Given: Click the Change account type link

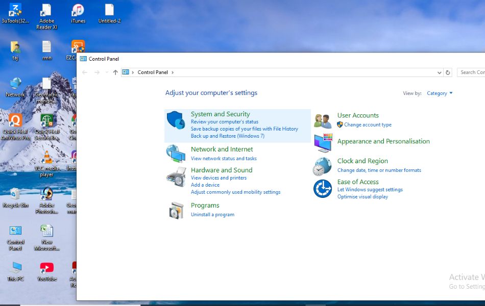Looking at the screenshot, I should (x=368, y=125).
